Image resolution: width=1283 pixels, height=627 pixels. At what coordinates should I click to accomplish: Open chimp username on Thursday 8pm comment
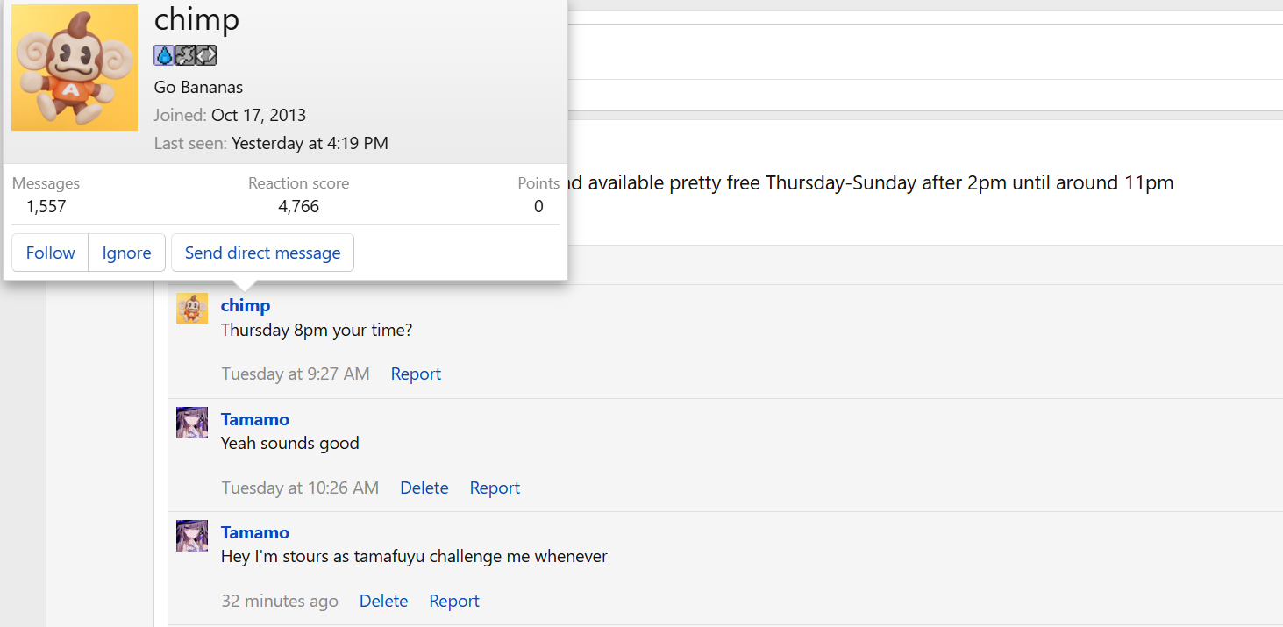point(246,305)
